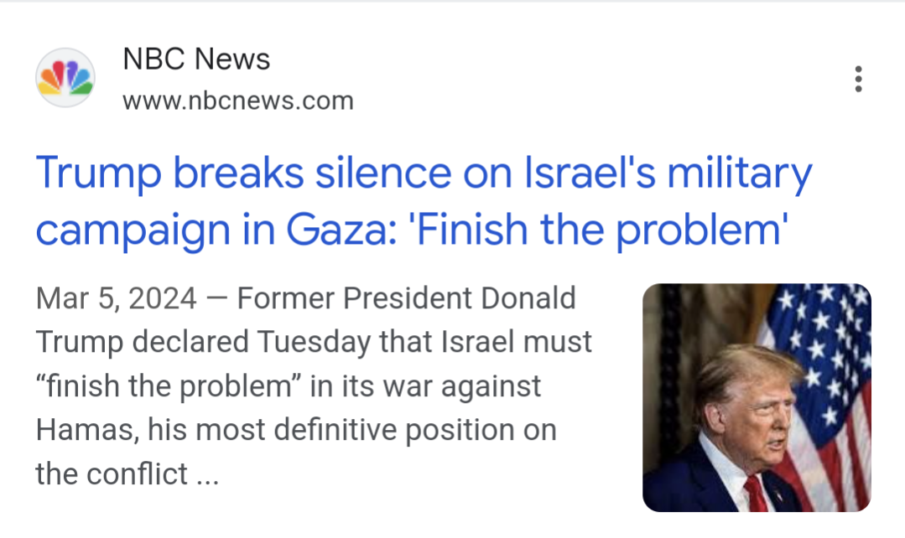Click the NBC peacock logo icon
The width and height of the screenshot is (905, 538).
[65, 78]
